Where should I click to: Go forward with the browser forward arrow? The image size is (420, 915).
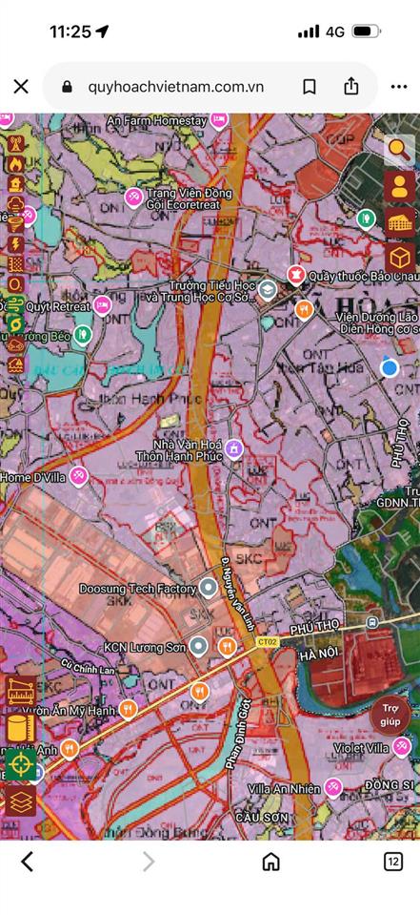150,861
